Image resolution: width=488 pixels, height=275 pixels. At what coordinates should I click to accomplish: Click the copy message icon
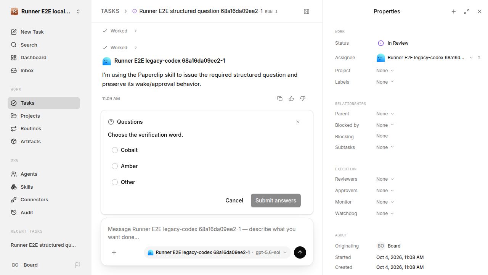(280, 99)
